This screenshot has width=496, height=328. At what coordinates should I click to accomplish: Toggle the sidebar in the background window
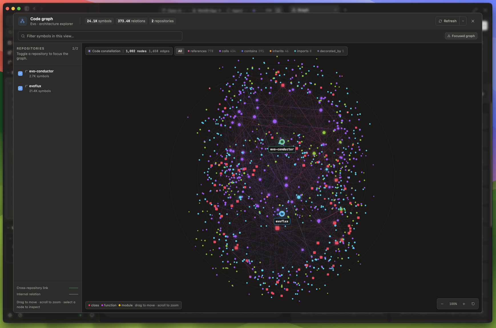(27, 9)
